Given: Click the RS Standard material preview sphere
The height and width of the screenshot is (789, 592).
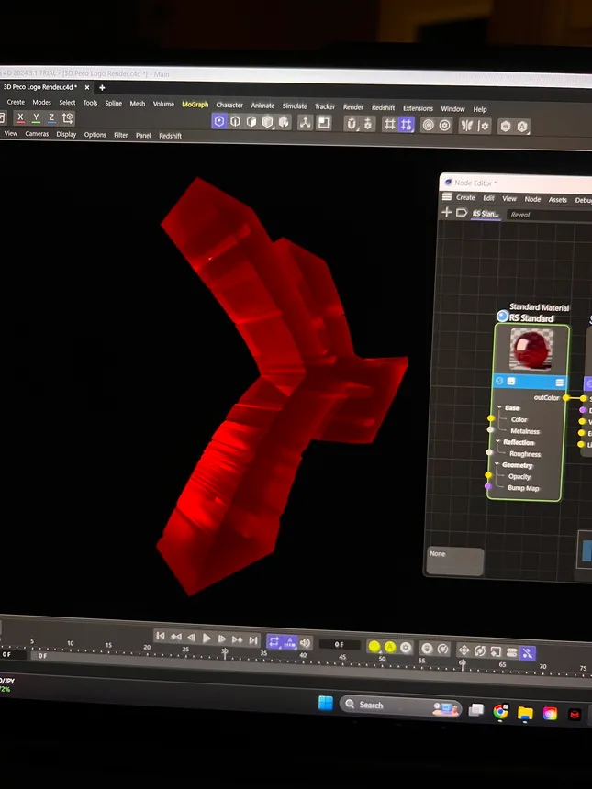Looking at the screenshot, I should [x=531, y=350].
